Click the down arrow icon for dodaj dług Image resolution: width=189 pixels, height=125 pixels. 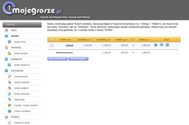click(x=9, y=99)
